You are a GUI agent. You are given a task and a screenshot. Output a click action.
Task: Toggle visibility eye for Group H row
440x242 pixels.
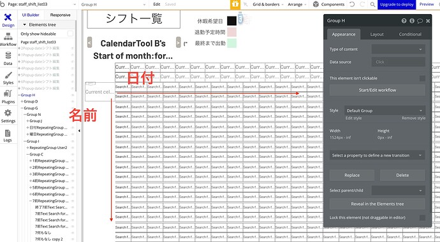click(73, 96)
